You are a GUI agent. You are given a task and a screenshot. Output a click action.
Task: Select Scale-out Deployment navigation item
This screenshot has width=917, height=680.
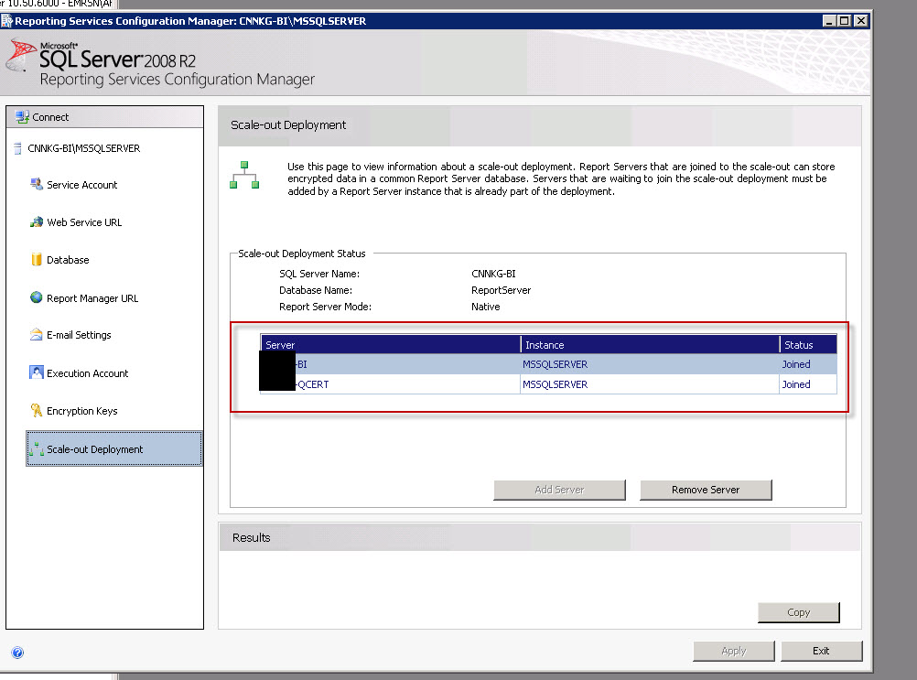pos(114,449)
